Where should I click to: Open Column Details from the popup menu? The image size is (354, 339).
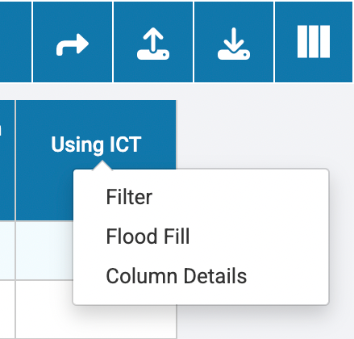[x=177, y=276]
